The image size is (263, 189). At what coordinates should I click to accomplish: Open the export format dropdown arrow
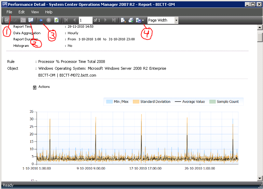(x=143, y=21)
